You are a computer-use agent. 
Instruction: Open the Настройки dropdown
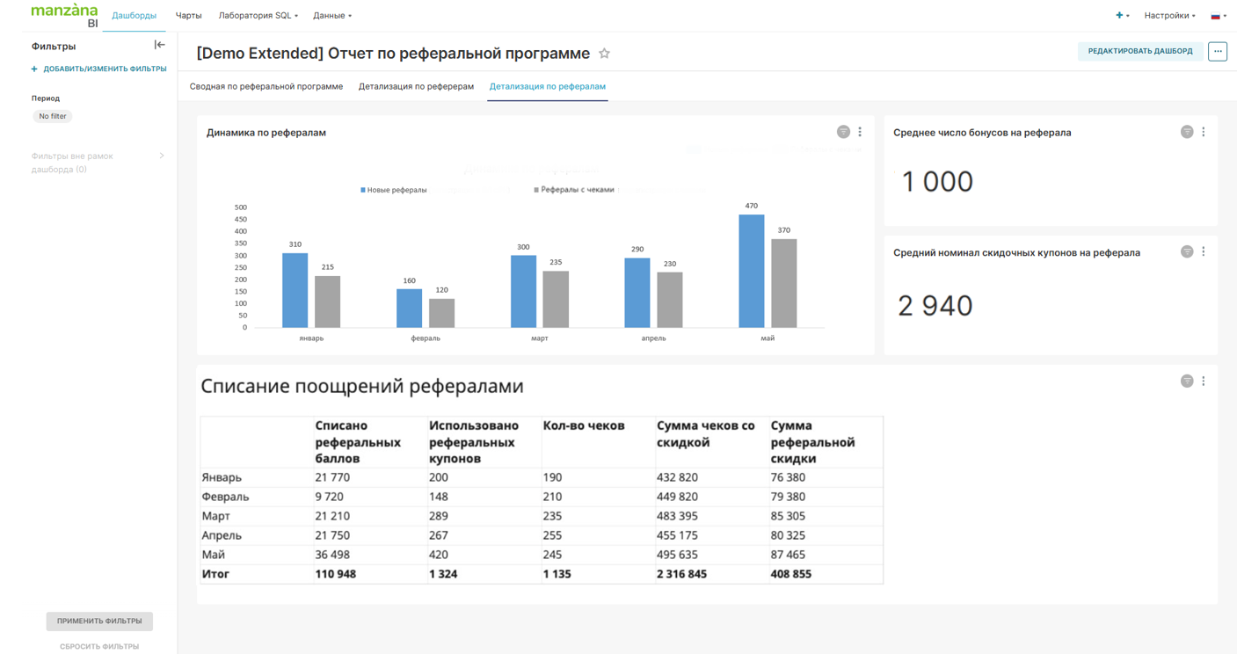point(1168,16)
